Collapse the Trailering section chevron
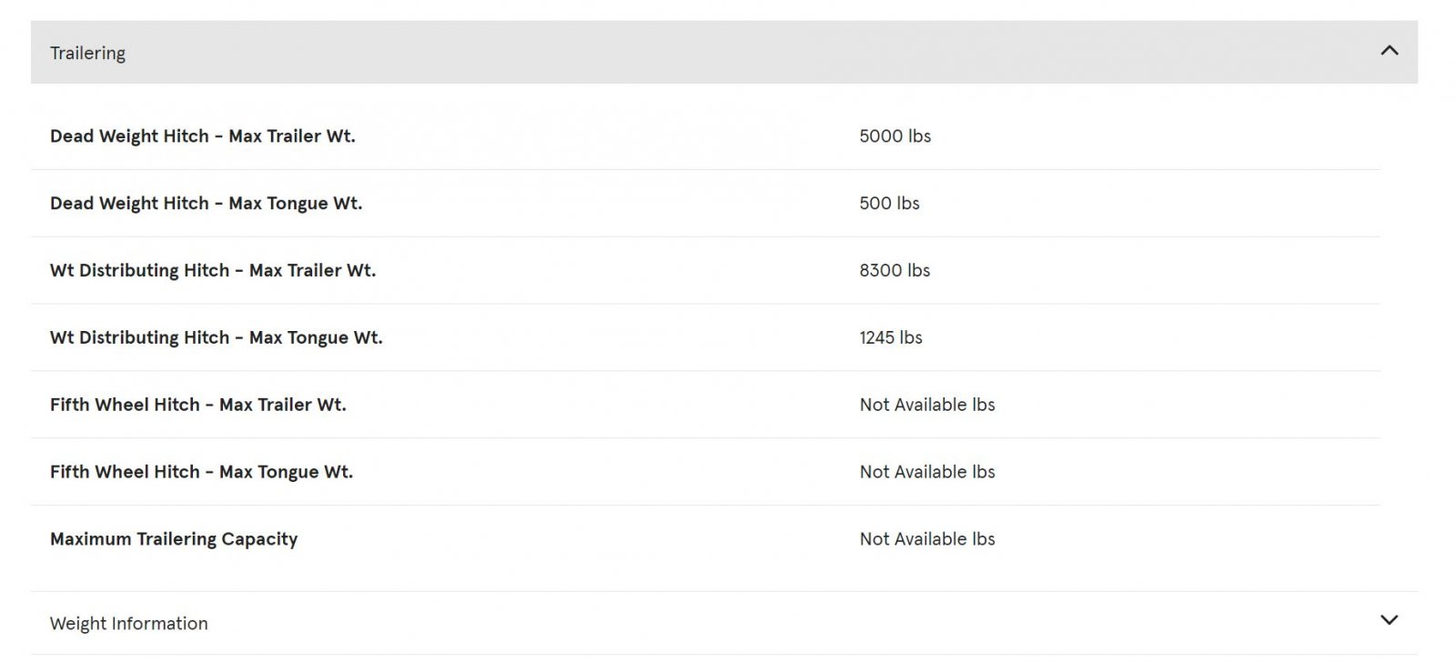Viewport: 1456px width, 662px height. (x=1389, y=51)
